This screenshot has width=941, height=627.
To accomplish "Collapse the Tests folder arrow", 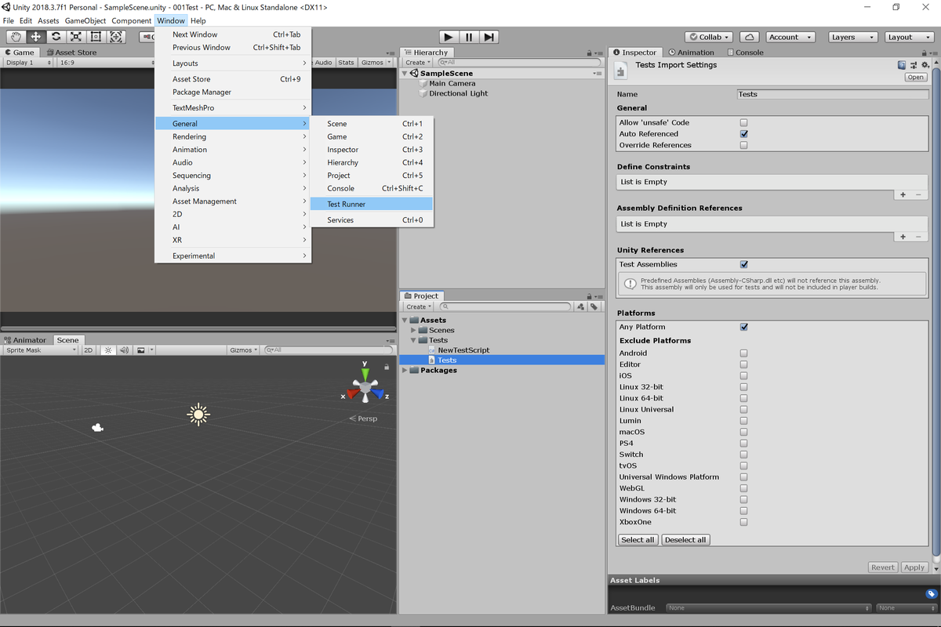I will point(414,340).
